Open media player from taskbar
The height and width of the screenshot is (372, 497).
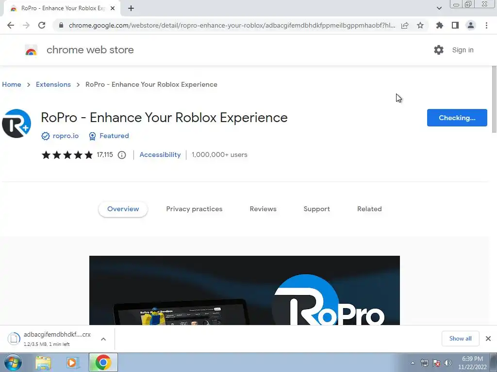click(73, 363)
